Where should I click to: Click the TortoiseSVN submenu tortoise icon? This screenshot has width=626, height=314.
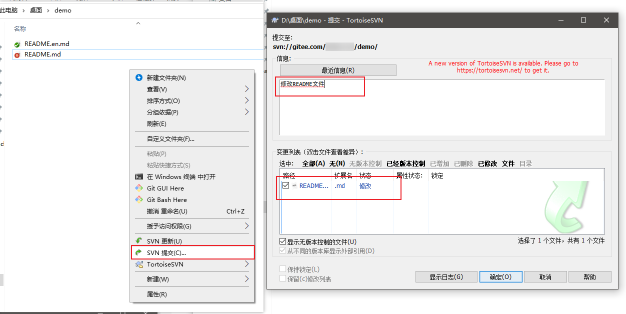click(x=139, y=264)
